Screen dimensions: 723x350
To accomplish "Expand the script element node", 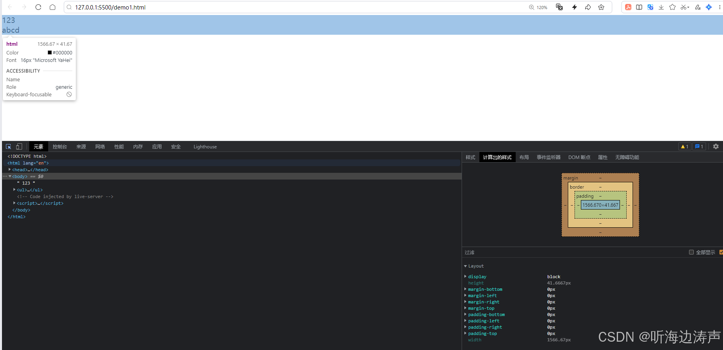I will (15, 203).
